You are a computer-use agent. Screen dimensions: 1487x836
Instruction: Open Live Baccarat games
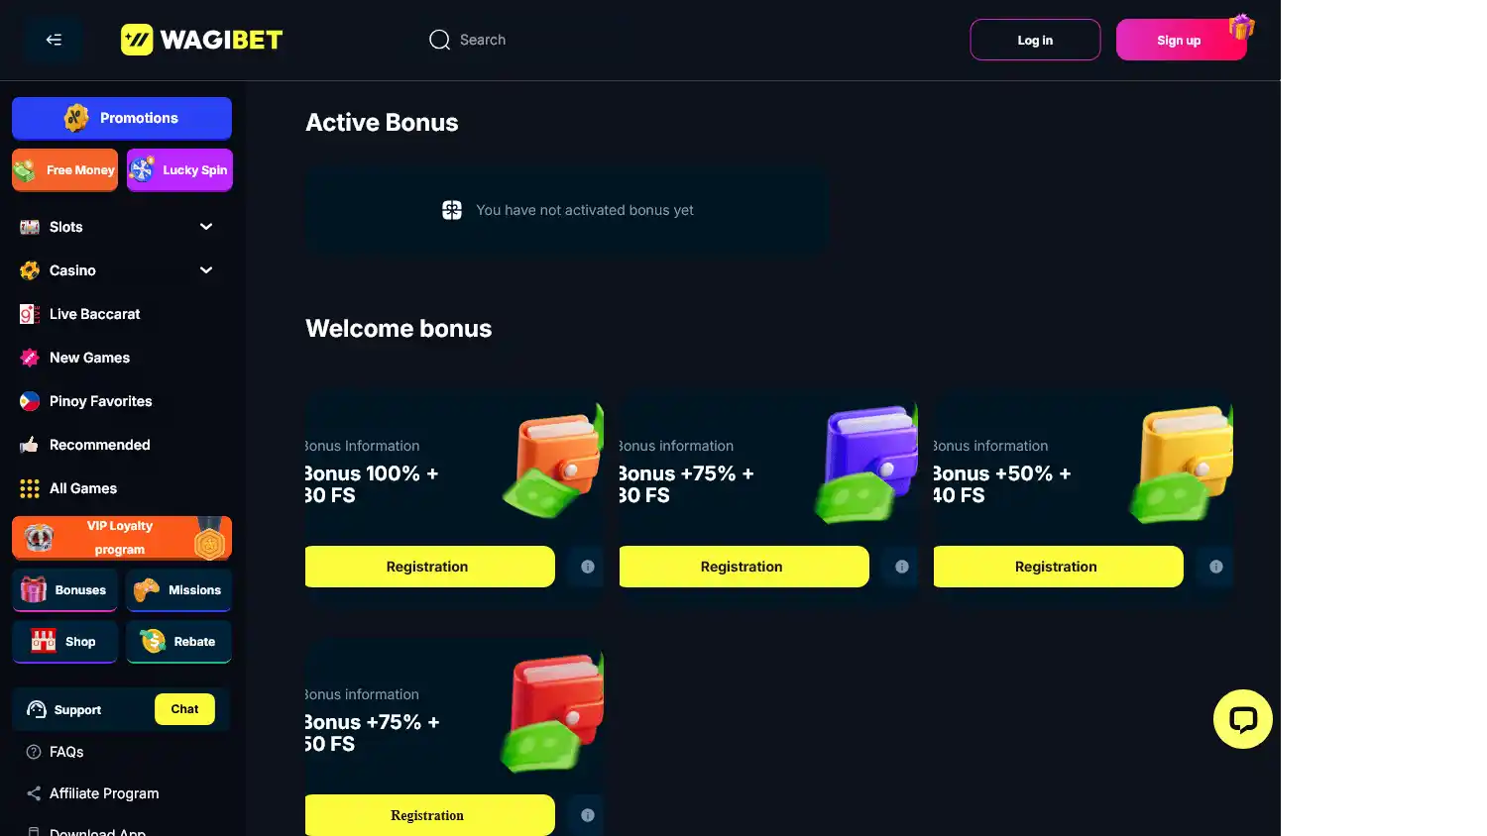[x=94, y=313]
